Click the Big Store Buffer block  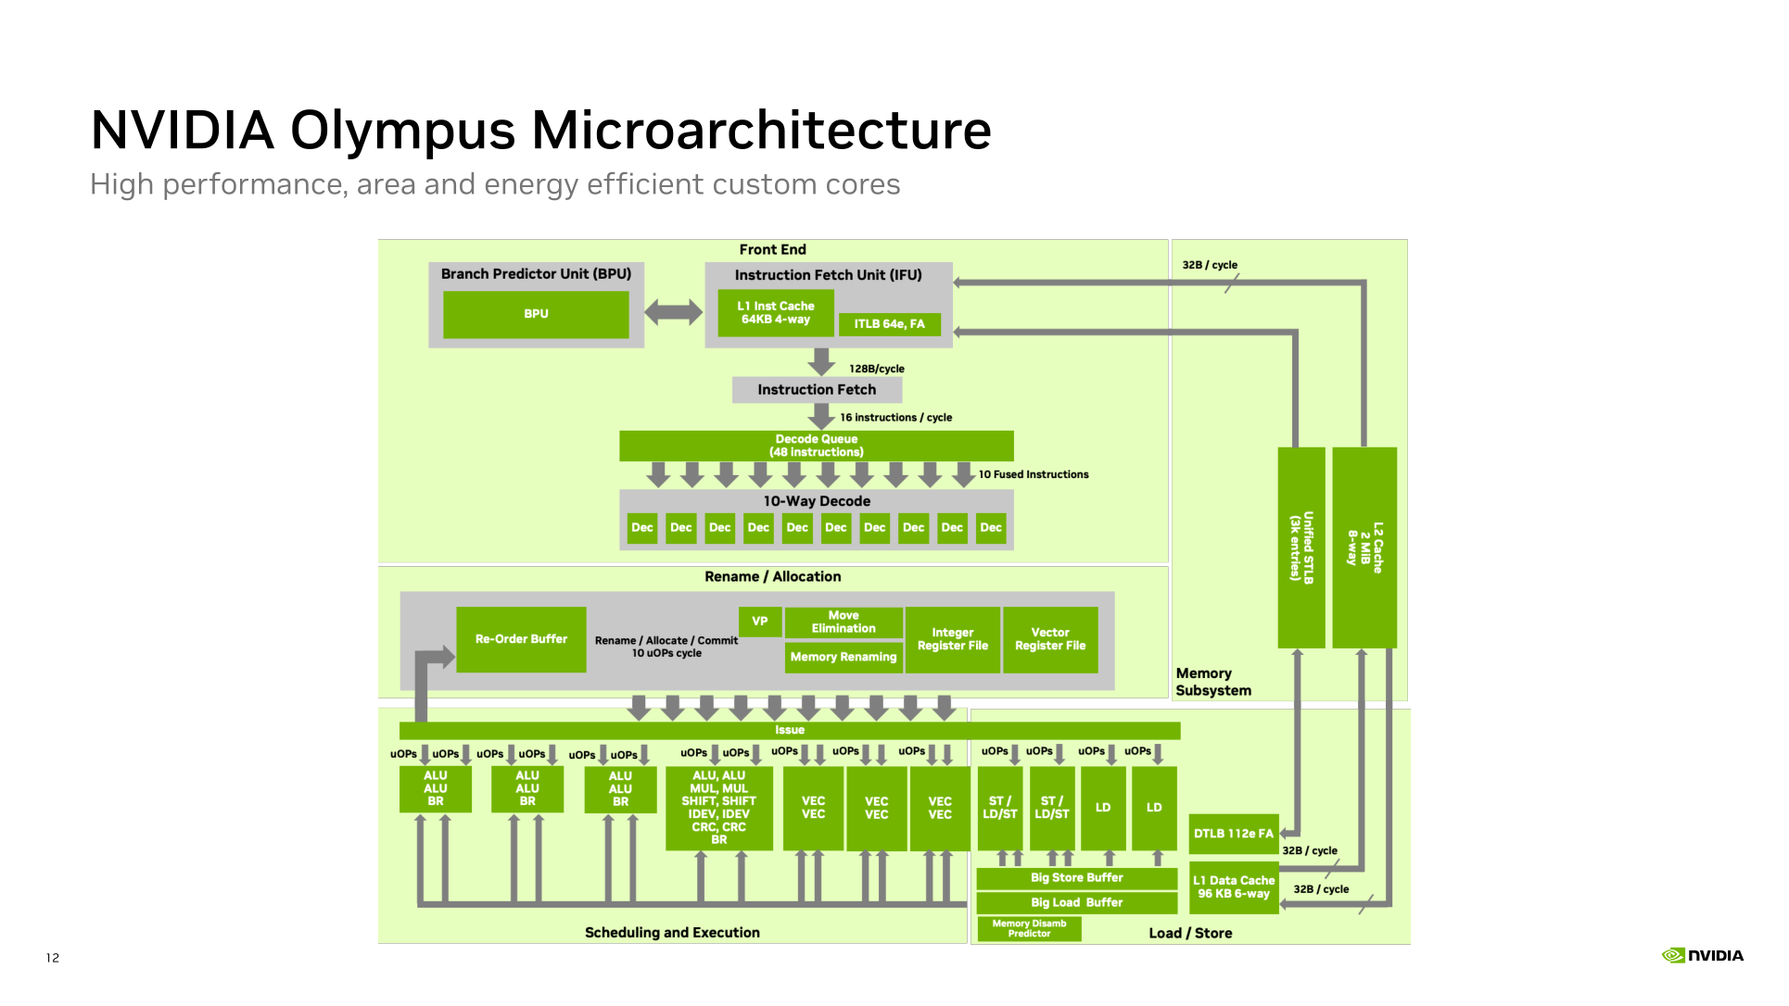tap(1076, 878)
